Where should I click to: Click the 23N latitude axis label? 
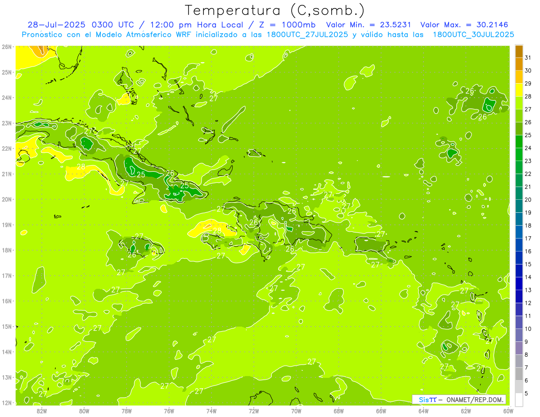[x=6, y=123]
